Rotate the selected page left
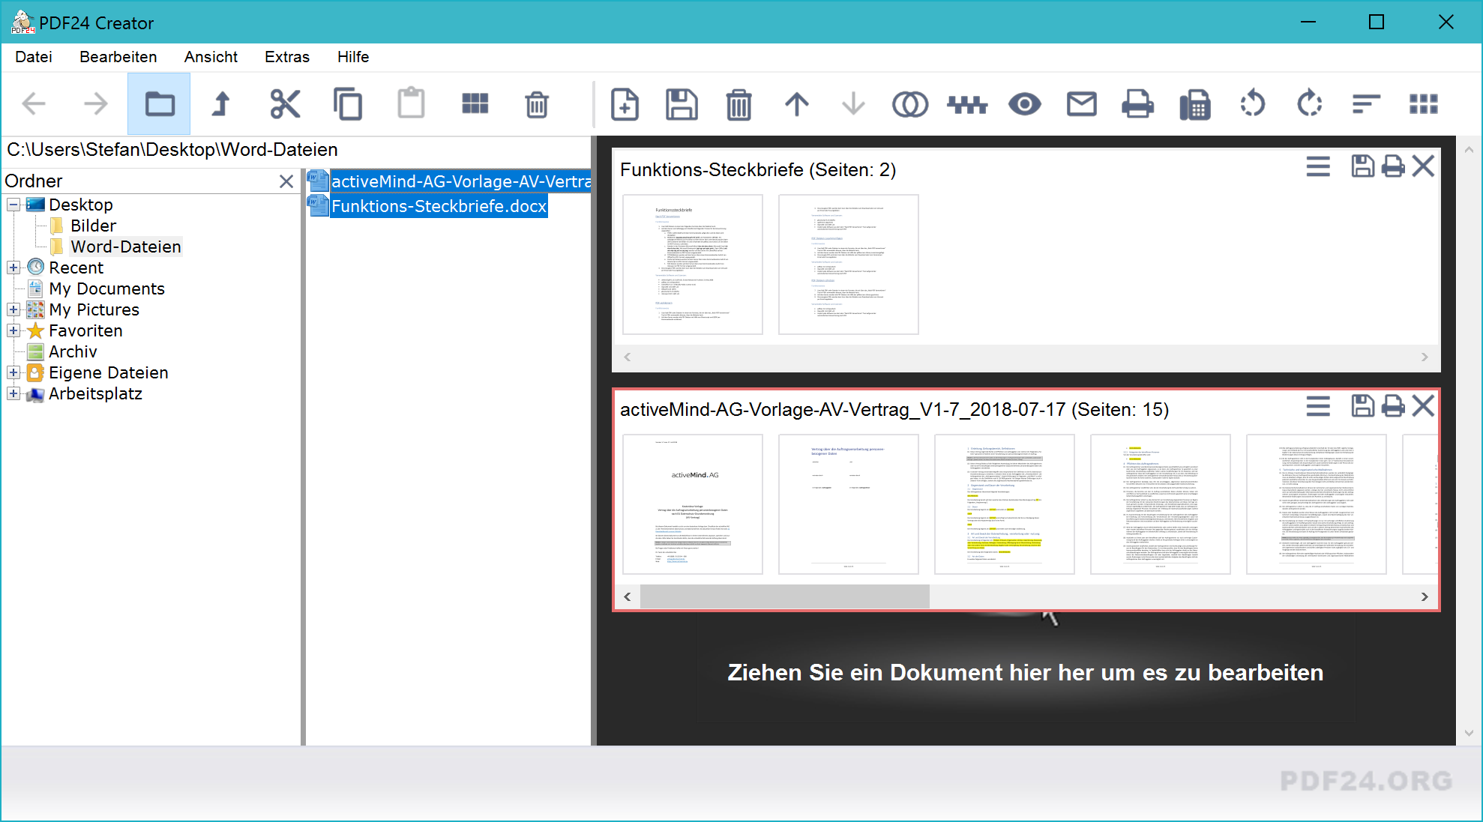The image size is (1483, 822). 1253,104
